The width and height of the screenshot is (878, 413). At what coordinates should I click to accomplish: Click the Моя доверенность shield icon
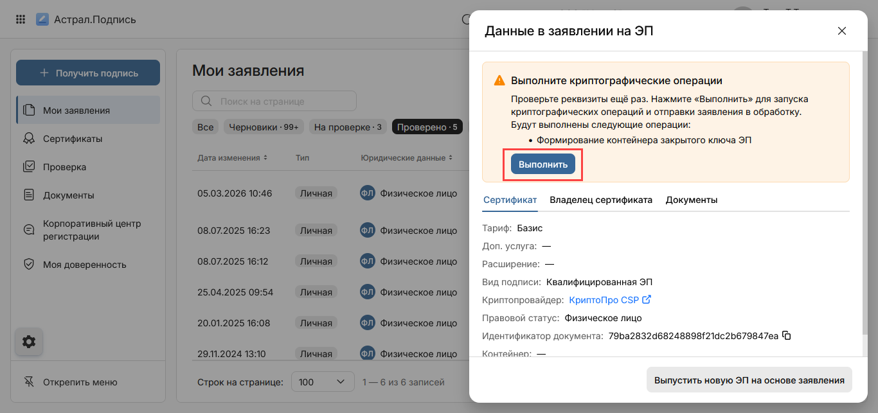(x=29, y=265)
